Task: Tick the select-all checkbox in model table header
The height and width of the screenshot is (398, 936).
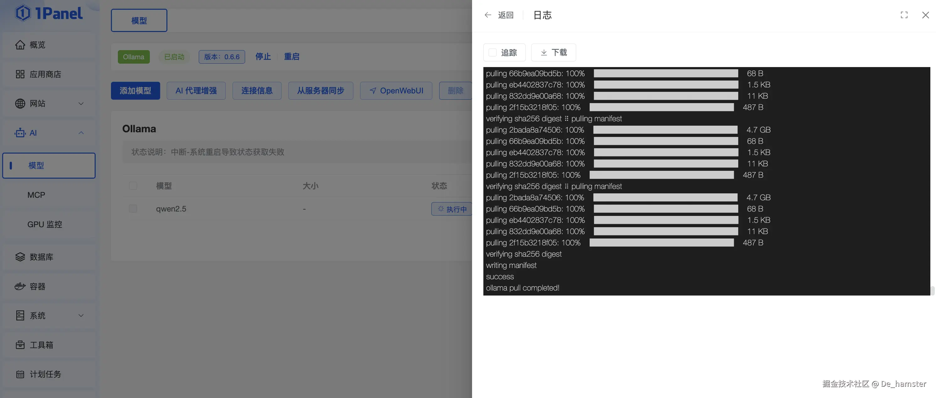Action: (133, 186)
